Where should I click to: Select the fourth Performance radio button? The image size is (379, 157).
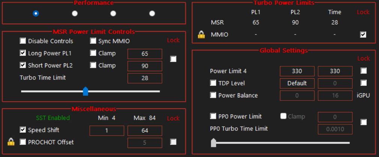[x=152, y=13]
